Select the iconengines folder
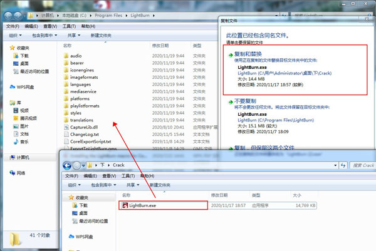Screen dimensions: 376x251 81,70
